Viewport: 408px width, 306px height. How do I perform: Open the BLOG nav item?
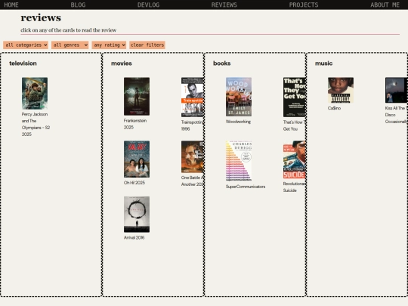pyautogui.click(x=78, y=5)
